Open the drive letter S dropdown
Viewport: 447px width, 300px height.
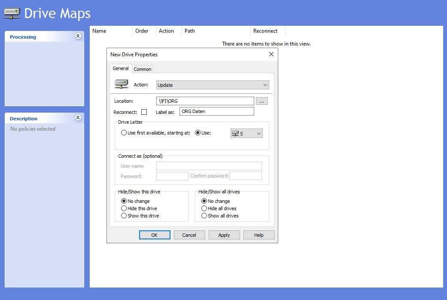tap(246, 134)
